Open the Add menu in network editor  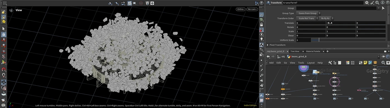tap(271, 63)
